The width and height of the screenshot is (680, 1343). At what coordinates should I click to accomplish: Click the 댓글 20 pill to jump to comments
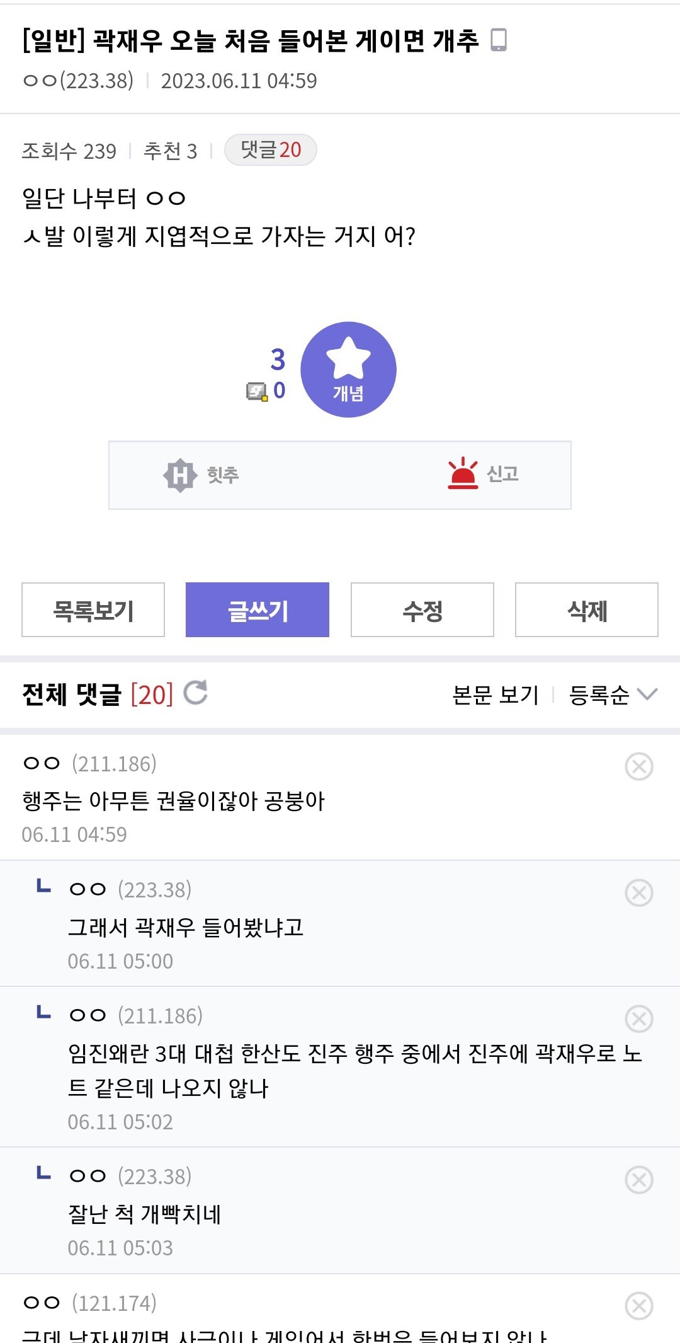point(271,150)
